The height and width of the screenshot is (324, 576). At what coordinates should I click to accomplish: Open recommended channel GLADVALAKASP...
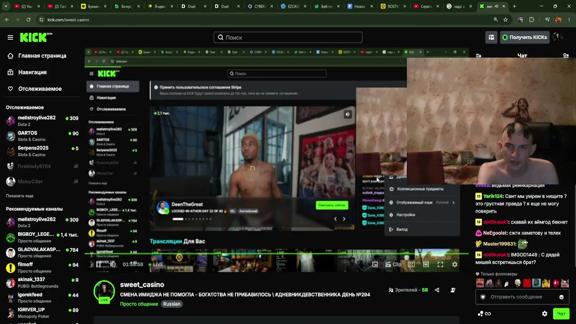[x=42, y=252]
